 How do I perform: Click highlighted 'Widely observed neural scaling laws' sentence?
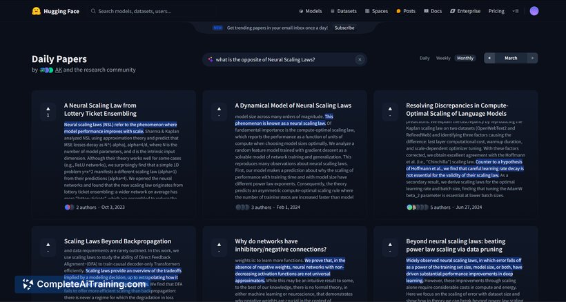pyautogui.click(x=465, y=270)
